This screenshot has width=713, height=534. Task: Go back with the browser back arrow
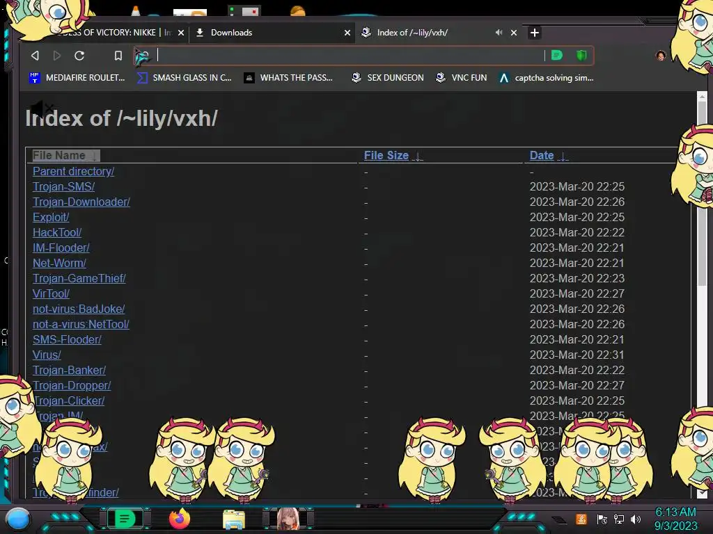pos(35,56)
